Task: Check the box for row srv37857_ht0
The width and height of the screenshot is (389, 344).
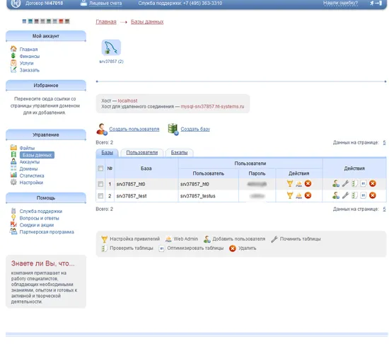Action: [x=100, y=184]
